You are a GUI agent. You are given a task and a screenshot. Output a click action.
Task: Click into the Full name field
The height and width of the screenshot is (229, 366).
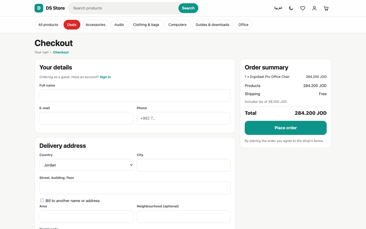(135, 96)
